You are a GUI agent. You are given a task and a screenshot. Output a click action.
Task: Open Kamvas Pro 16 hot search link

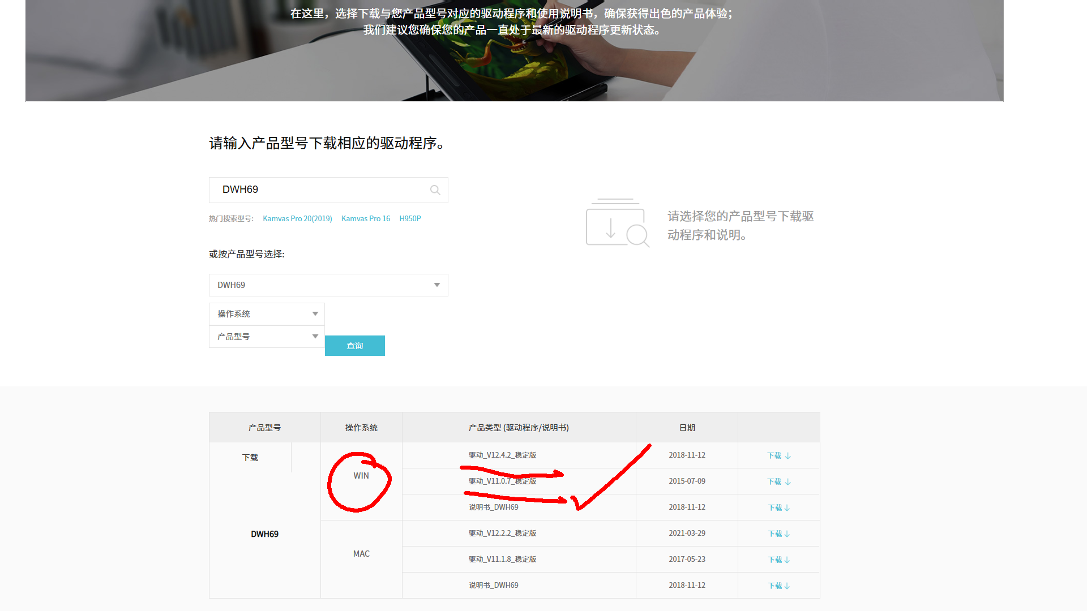(366, 218)
